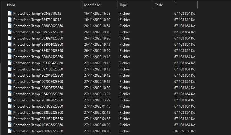The width and height of the screenshot is (231, 135).
Task: Click the date 27/11/2020 01:45
Action: tap(97, 106)
